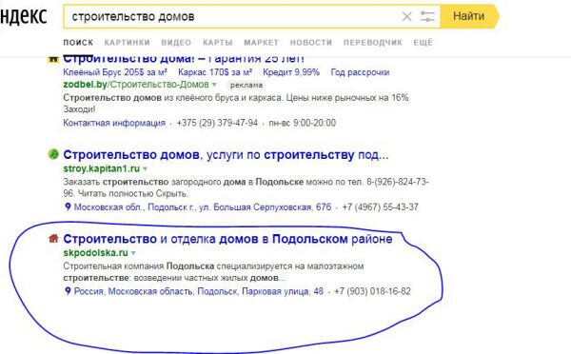Click the green globe favicon of stroy.kapitan1.ru
Viewport: 571px width, 354px height.
coord(53,154)
